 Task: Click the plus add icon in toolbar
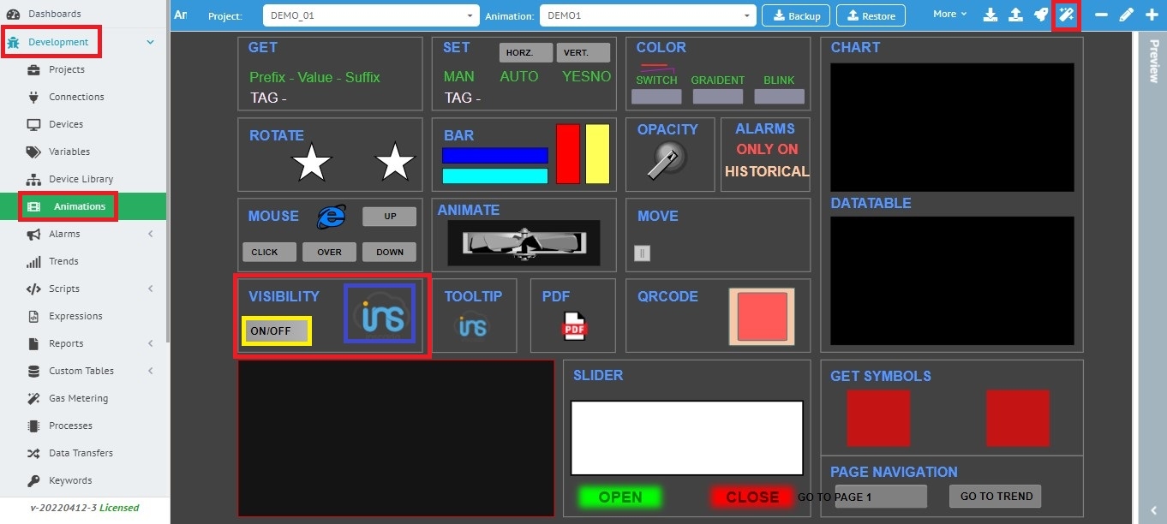click(1152, 15)
